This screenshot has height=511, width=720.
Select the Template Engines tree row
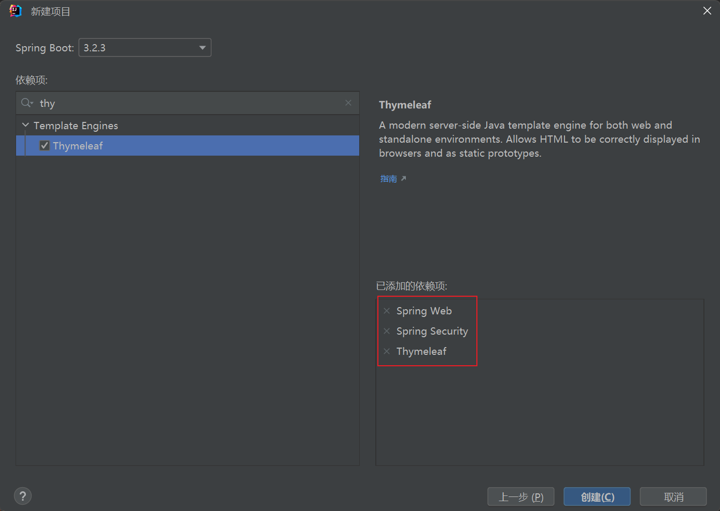pos(188,126)
